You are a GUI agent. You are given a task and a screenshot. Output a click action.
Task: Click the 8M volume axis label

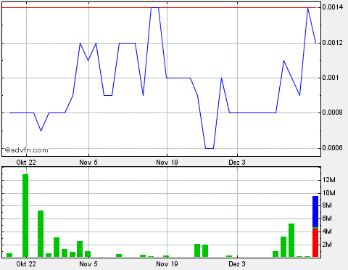point(327,205)
